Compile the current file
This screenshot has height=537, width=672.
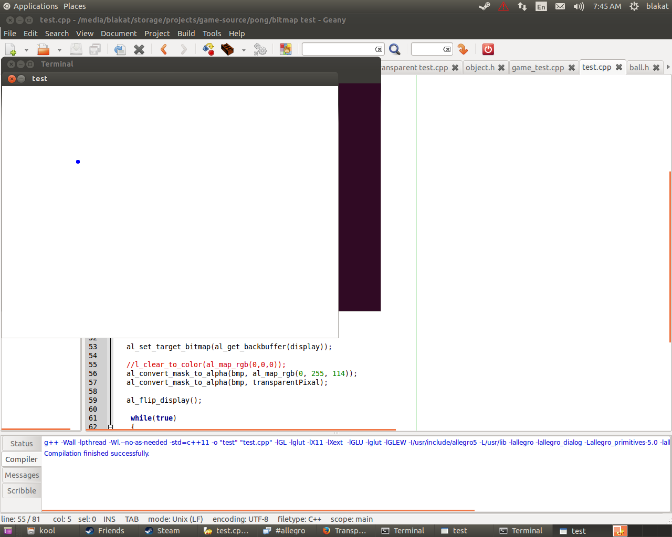(x=208, y=49)
